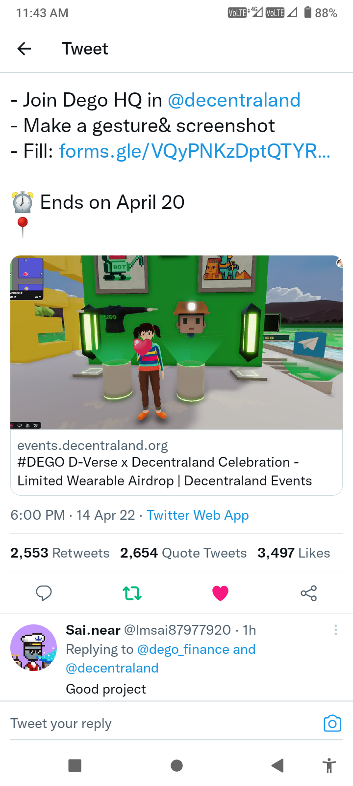This screenshot has width=353, height=786.
Task: Tap the Android recents square button
Action: [75, 765]
